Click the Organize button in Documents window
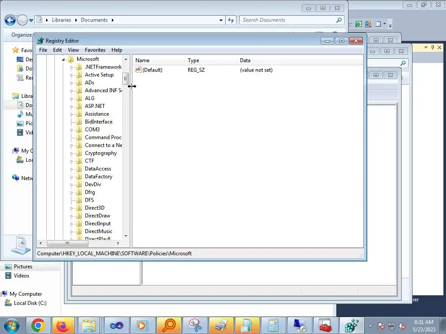This screenshot has height=334, width=446. pos(22,35)
